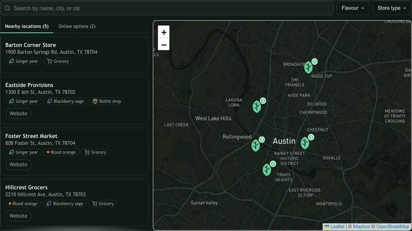This screenshot has width=412, height=231.
Task: Zoom in the map with plus button
Action: tap(164, 32)
